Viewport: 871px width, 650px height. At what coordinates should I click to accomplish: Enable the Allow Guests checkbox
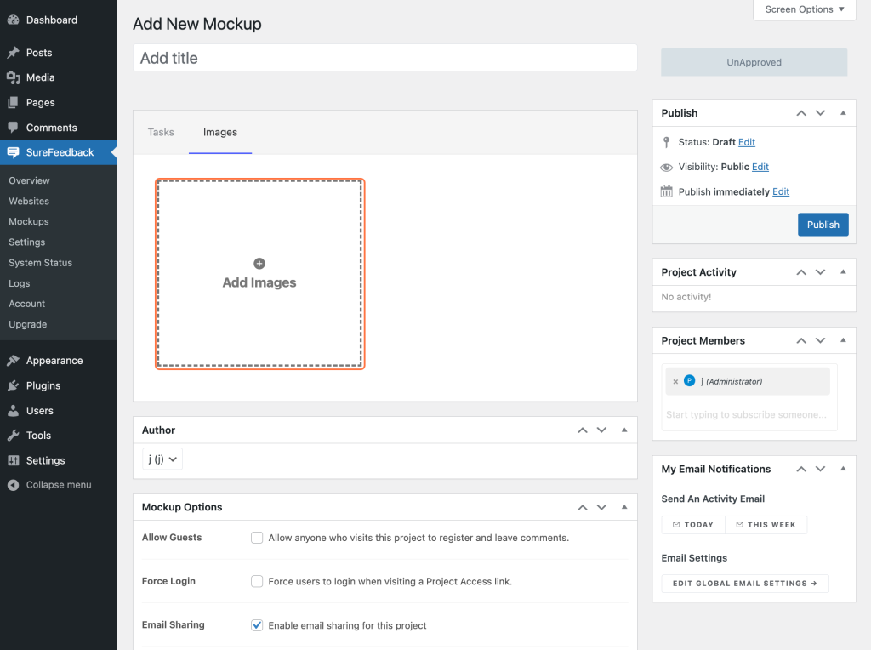coord(257,538)
